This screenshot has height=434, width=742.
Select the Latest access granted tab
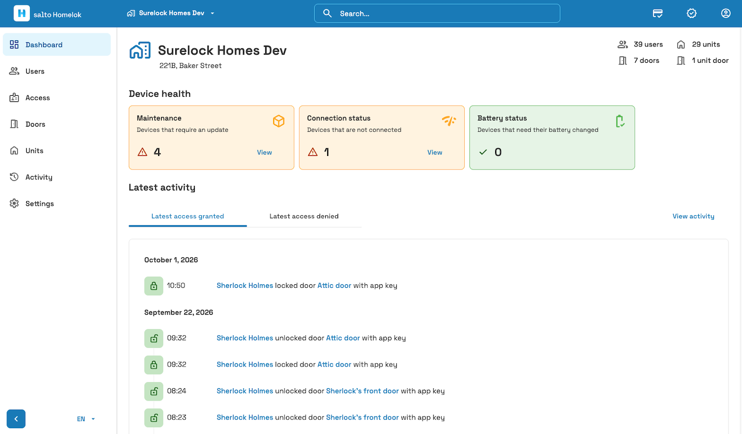point(188,216)
